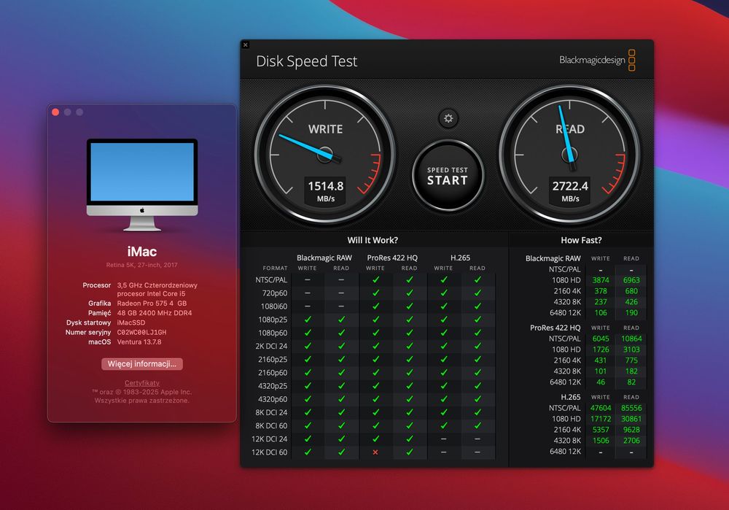Click the WRITE speed gauge
The height and width of the screenshot is (510, 729).
point(325,154)
